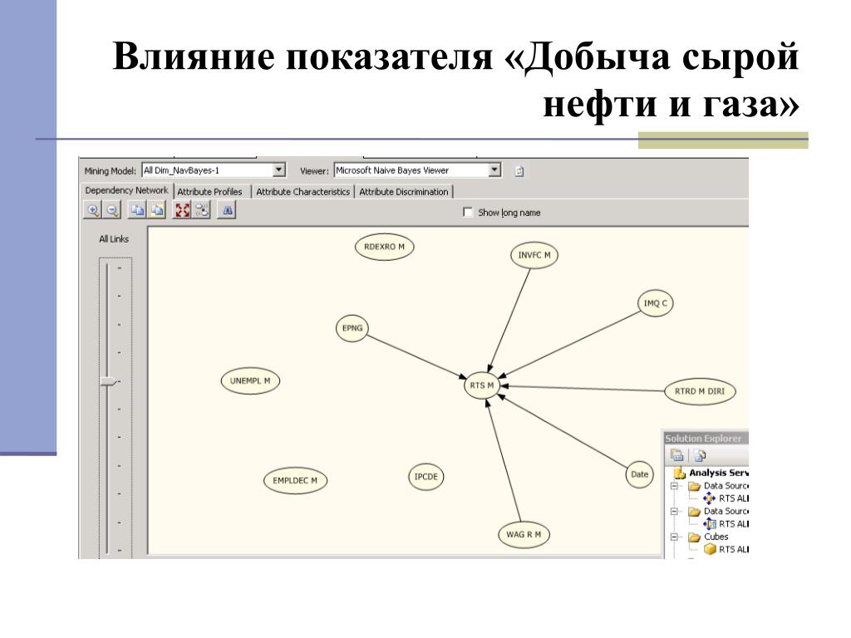This screenshot has height=638, width=851.
Task: Click the refresh viewer content icon
Action: (x=519, y=171)
